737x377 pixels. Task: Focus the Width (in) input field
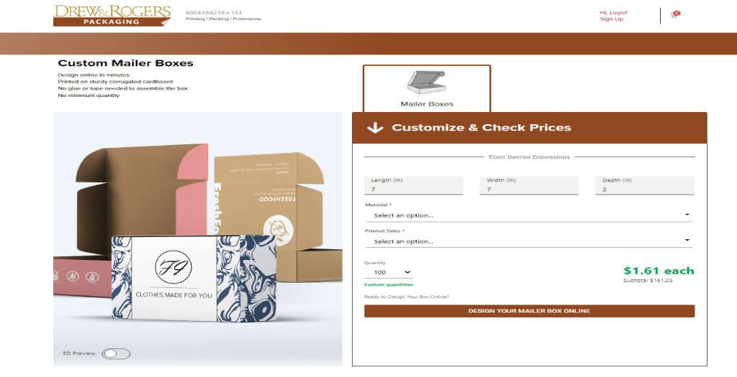click(529, 186)
